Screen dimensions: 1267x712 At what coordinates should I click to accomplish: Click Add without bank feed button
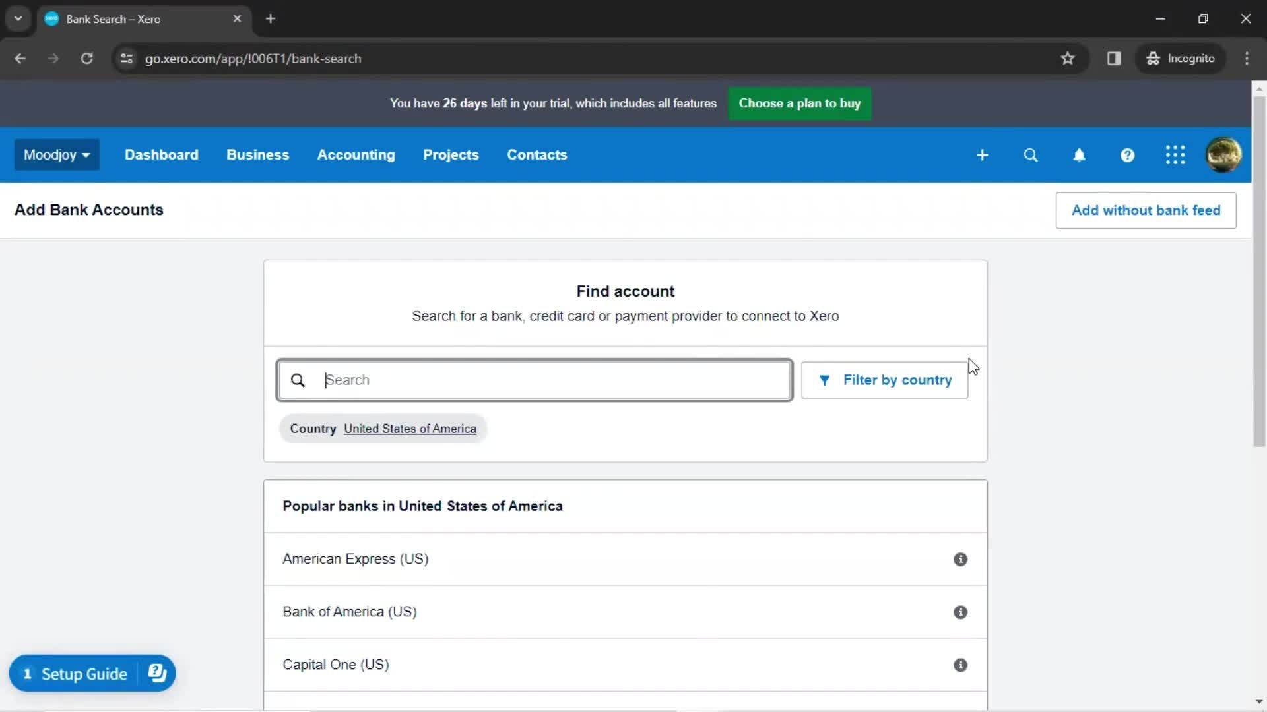click(x=1146, y=210)
